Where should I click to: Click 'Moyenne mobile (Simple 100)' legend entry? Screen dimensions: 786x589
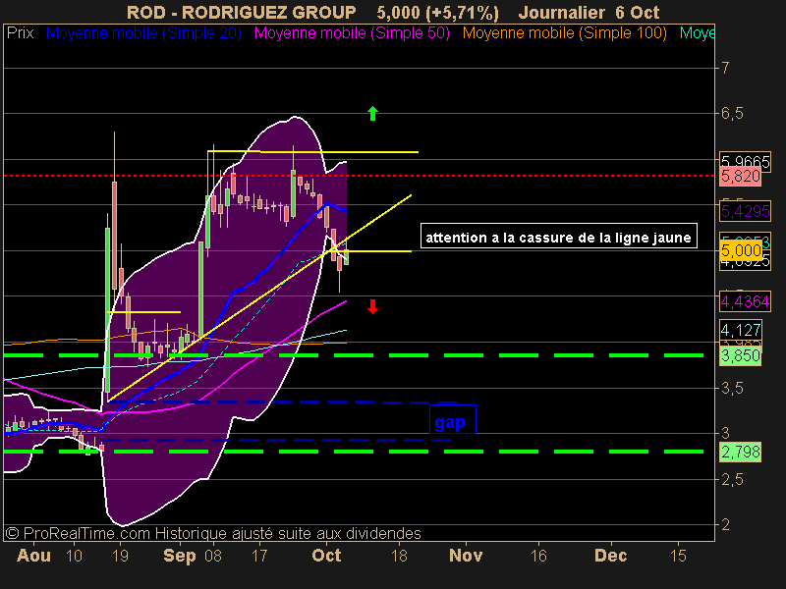click(564, 33)
